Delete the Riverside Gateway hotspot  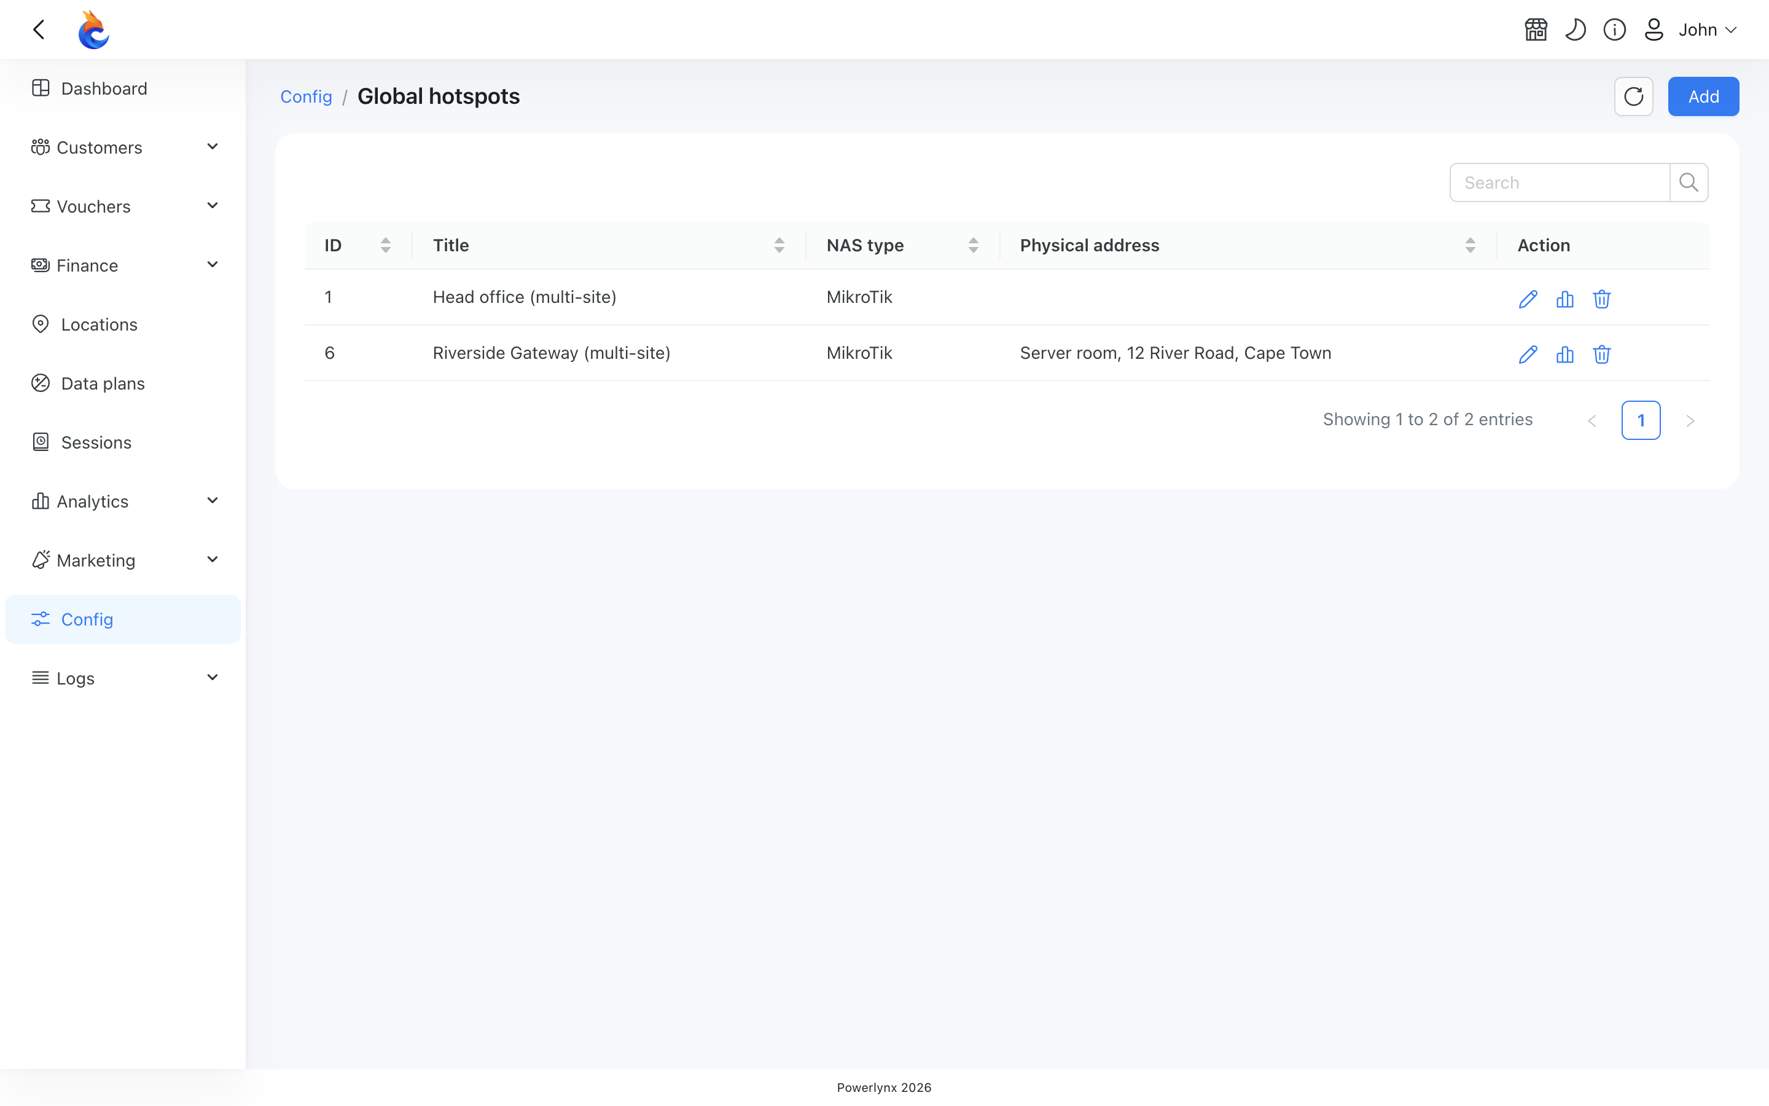click(1601, 354)
